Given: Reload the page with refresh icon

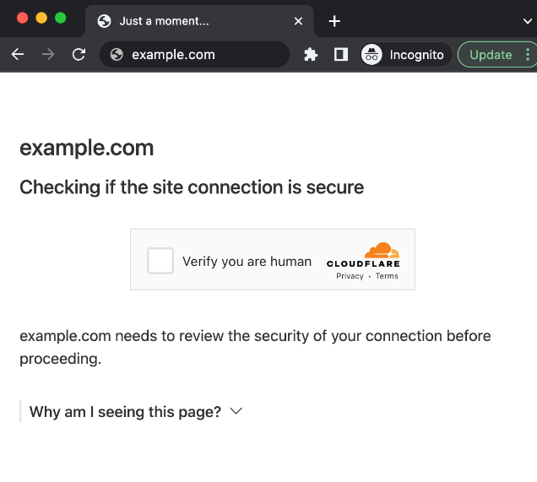Looking at the screenshot, I should click(79, 55).
